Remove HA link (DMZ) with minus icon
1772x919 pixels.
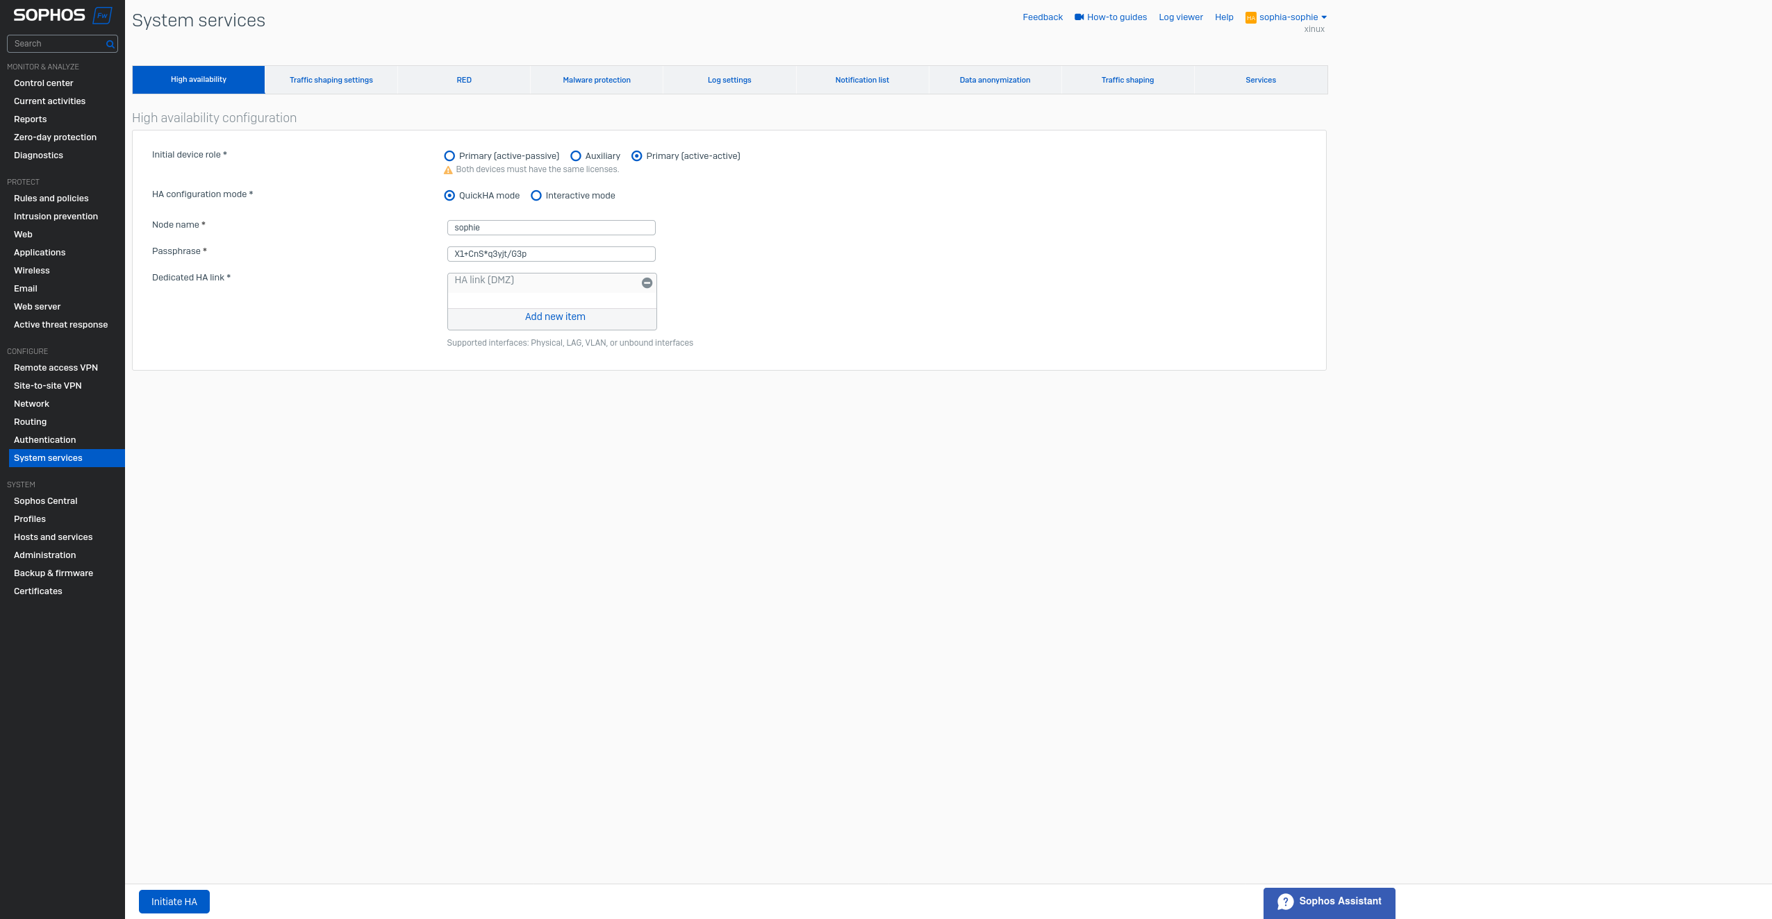[x=647, y=283]
